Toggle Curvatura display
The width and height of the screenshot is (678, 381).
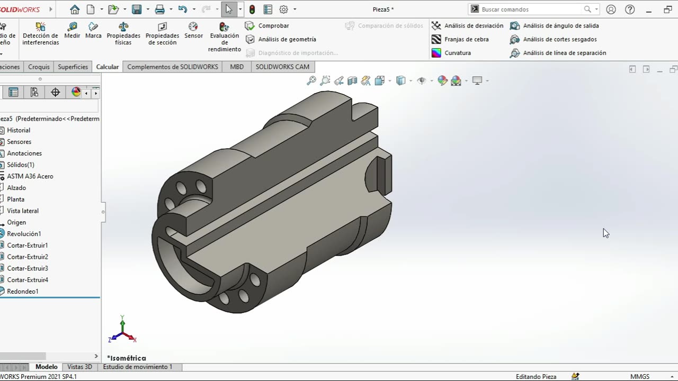[451, 53]
